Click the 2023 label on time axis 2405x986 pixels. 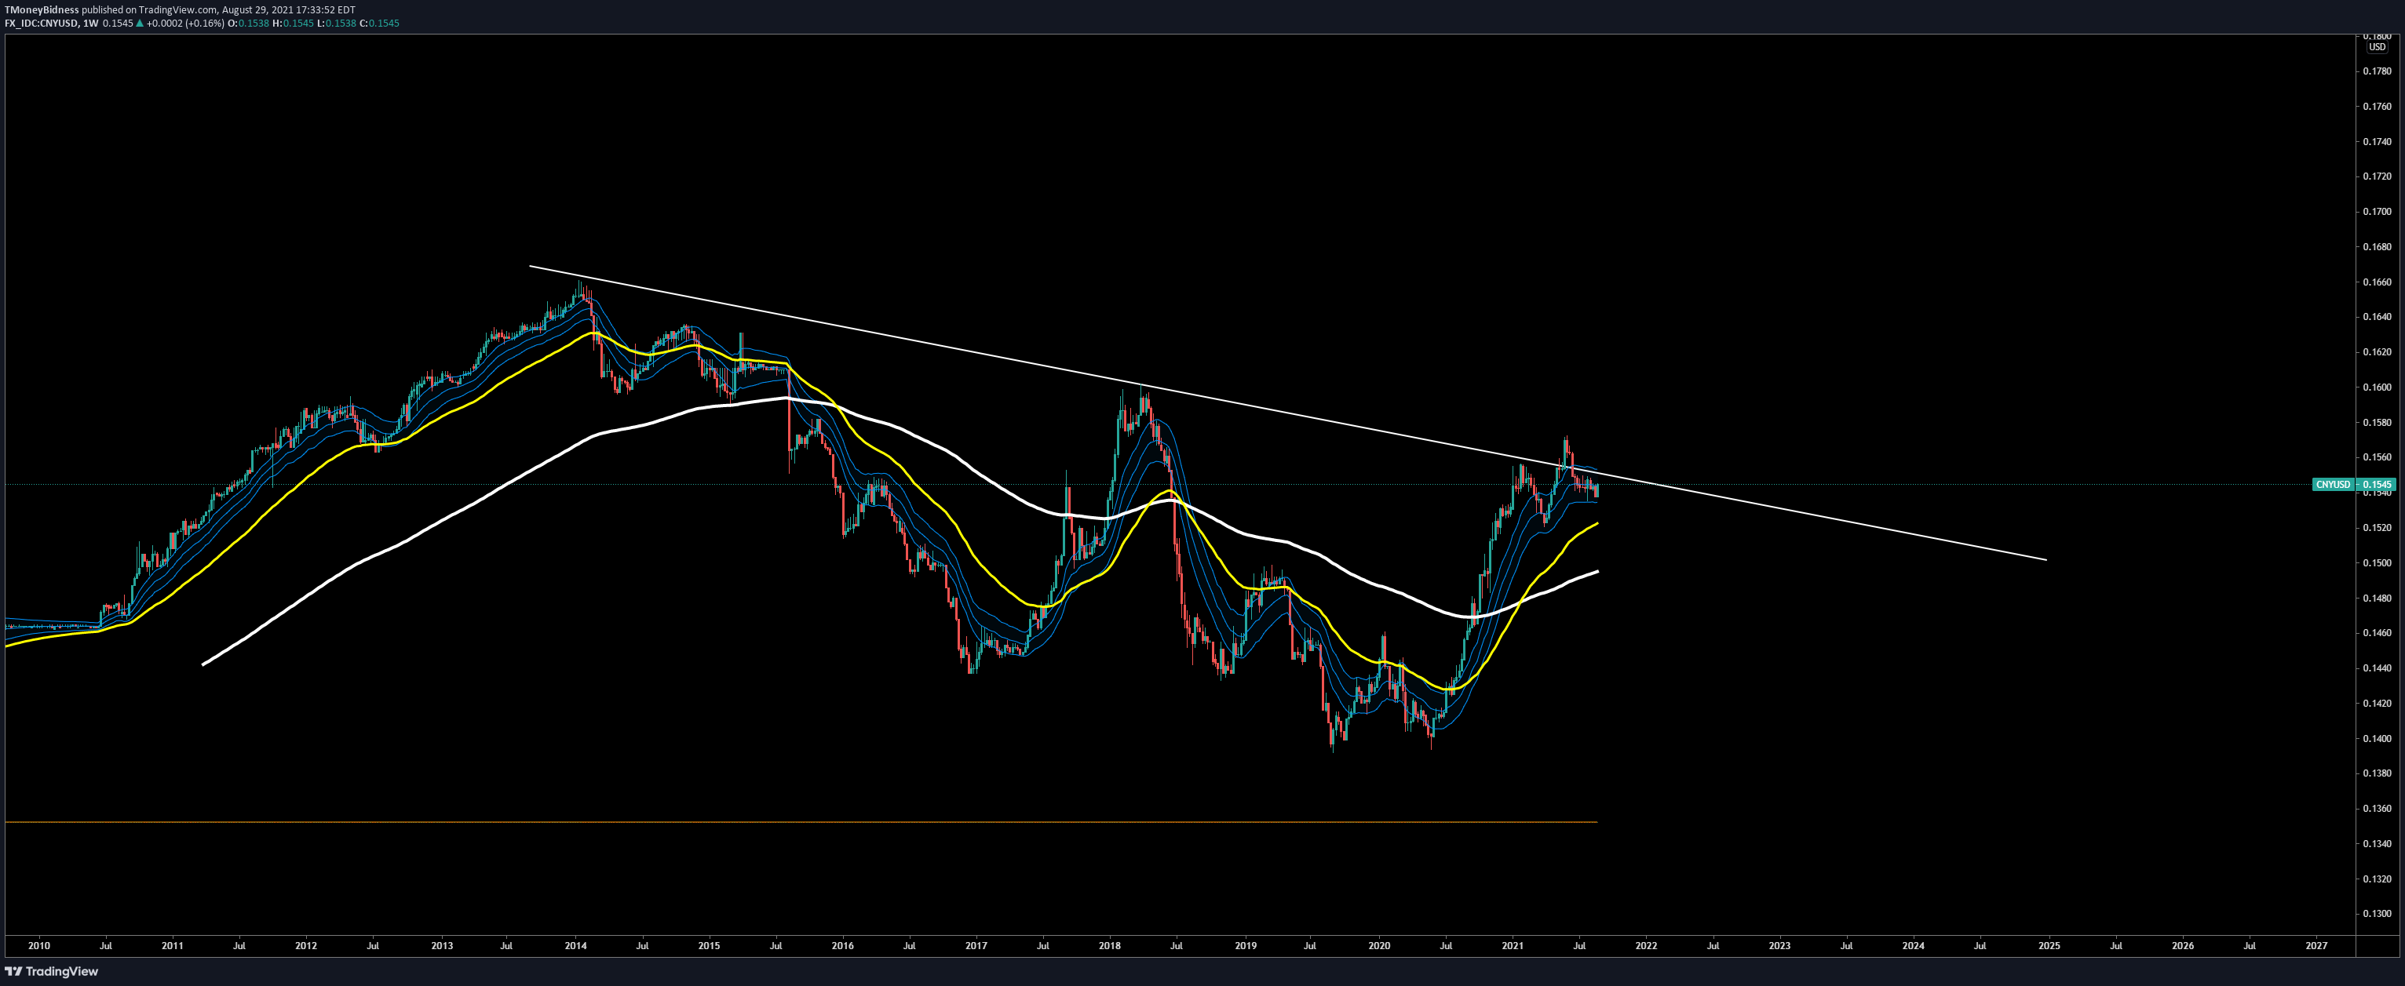[1779, 945]
